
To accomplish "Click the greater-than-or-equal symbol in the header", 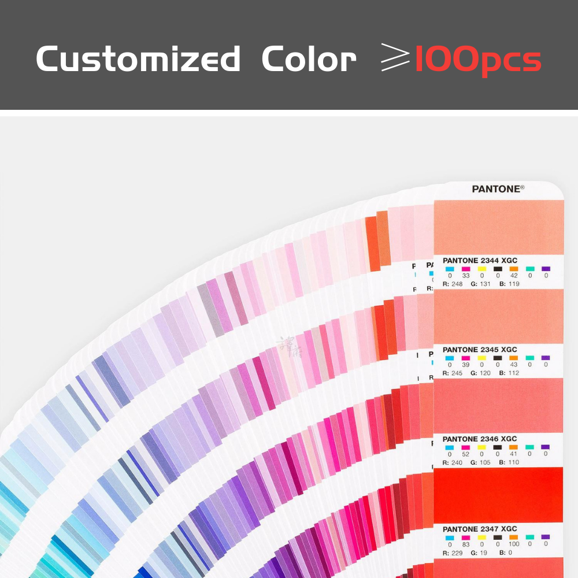I will pyautogui.click(x=395, y=60).
